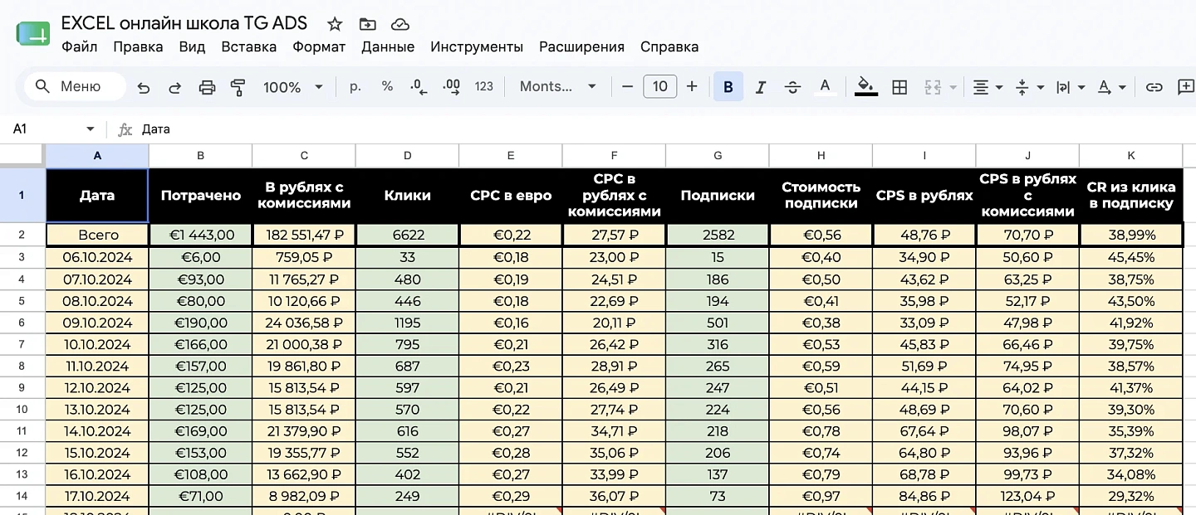The width and height of the screenshot is (1196, 515).
Task: Select the 2582 subscriptions total cell
Action: 718,235
